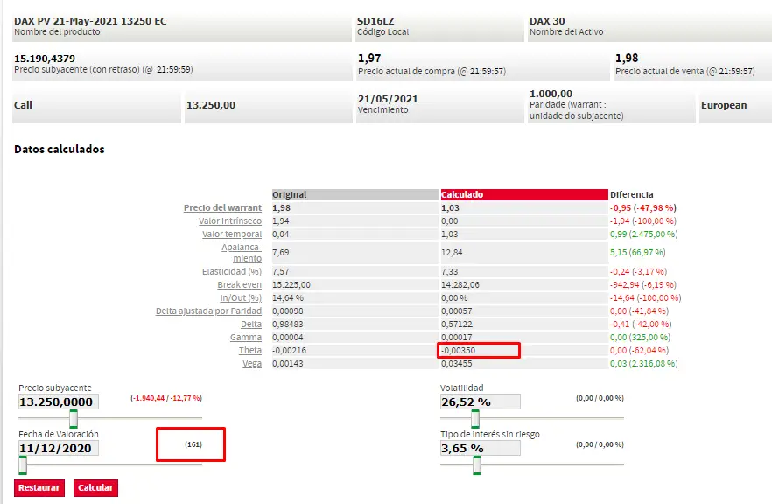Open the In/Out (%) link
772x504 pixels.
241,297
